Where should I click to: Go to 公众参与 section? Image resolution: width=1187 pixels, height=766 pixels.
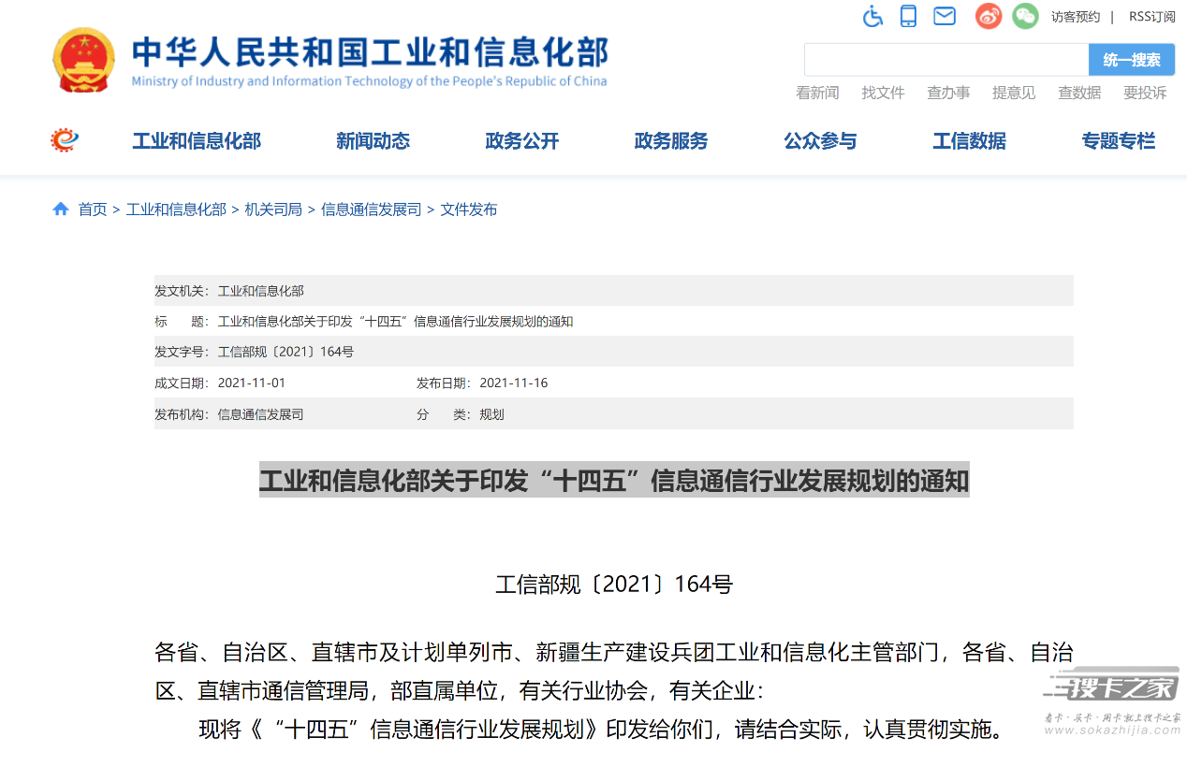click(820, 141)
